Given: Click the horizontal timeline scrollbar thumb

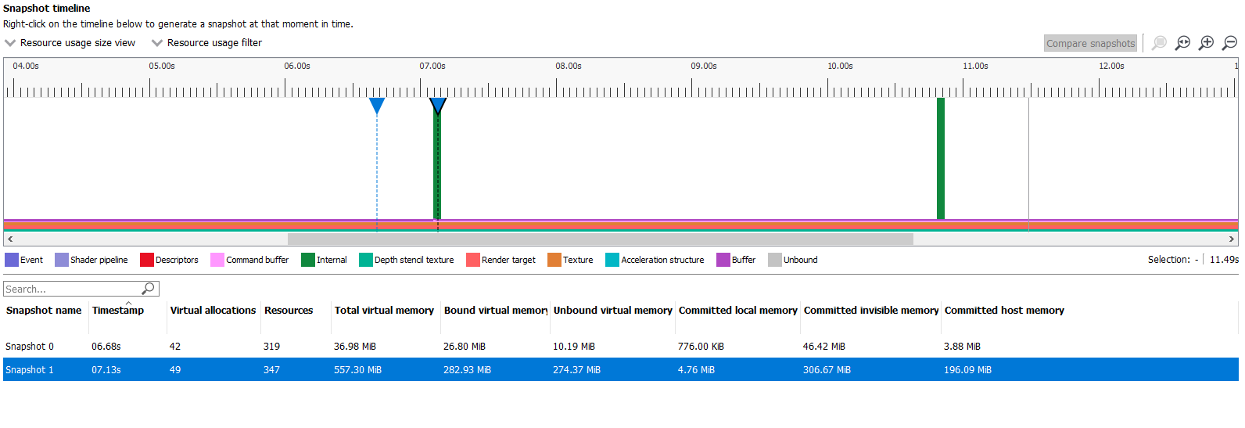Looking at the screenshot, I should click(x=600, y=239).
